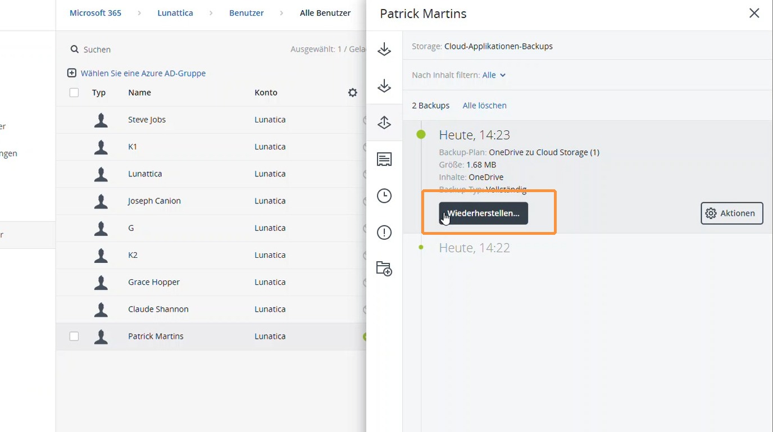Click the folder-plus icon in side panel
Image resolution: width=773 pixels, height=432 pixels.
(x=384, y=269)
